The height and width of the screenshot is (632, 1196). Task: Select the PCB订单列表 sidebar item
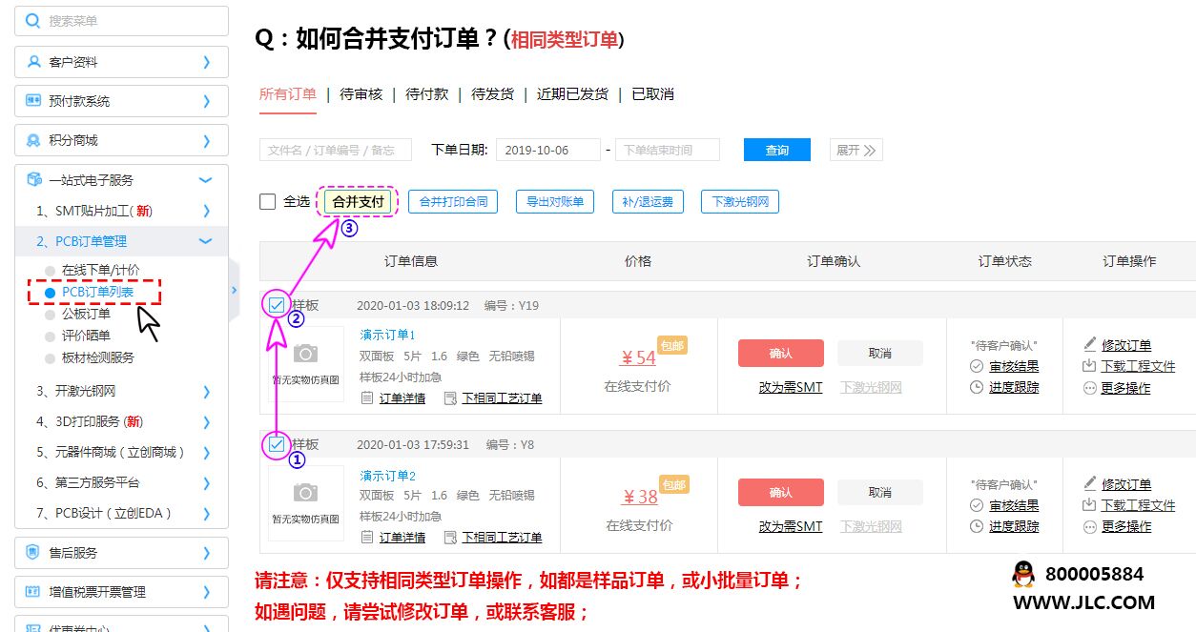(x=98, y=292)
